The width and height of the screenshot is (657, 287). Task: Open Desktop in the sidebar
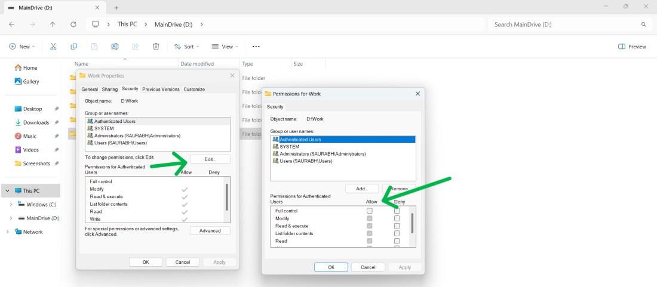[29, 109]
